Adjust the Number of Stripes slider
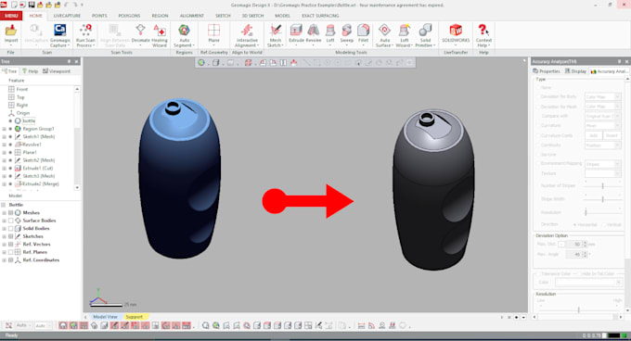The width and height of the screenshot is (631, 341). [602, 185]
